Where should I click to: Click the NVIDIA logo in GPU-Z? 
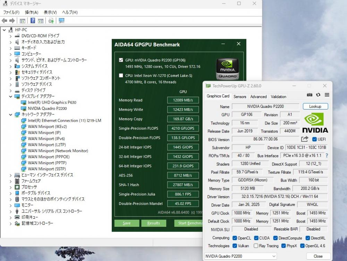tap(315, 123)
